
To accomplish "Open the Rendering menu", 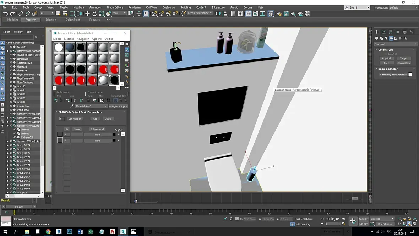I will tap(134, 7).
